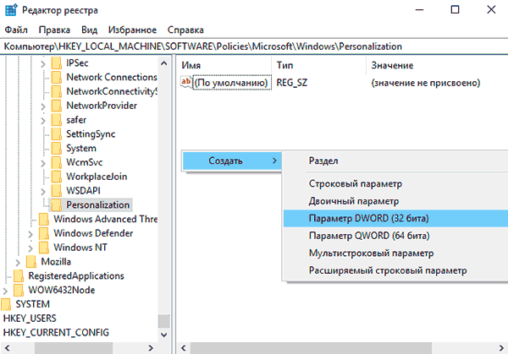Screen dimensions: 508x354
Task: Click the WcmSvc folder icon
Action: click(57, 162)
